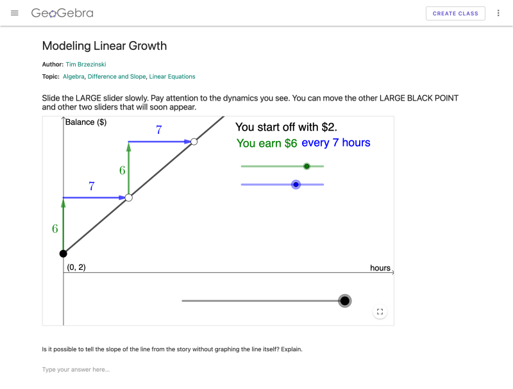Click the CREATE CLASS button

(455, 13)
